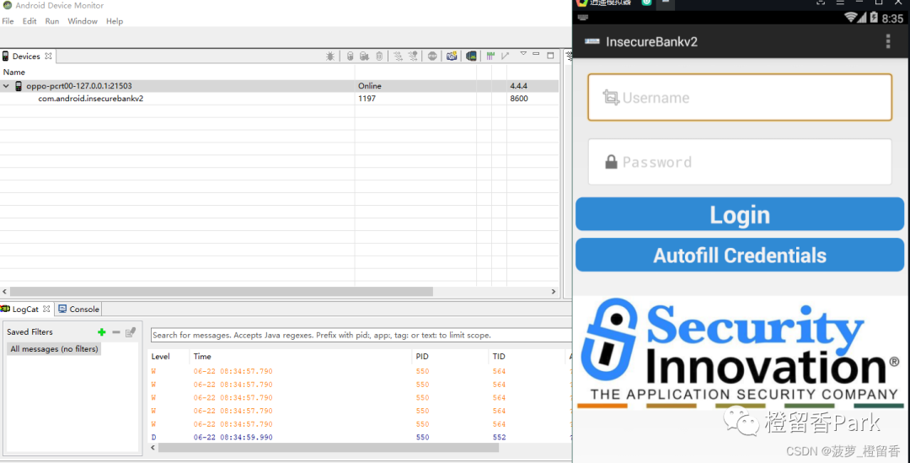Viewport: 910px width, 463px height.
Task: Open the emulator app overflow menu
Action: pyautogui.click(x=888, y=41)
